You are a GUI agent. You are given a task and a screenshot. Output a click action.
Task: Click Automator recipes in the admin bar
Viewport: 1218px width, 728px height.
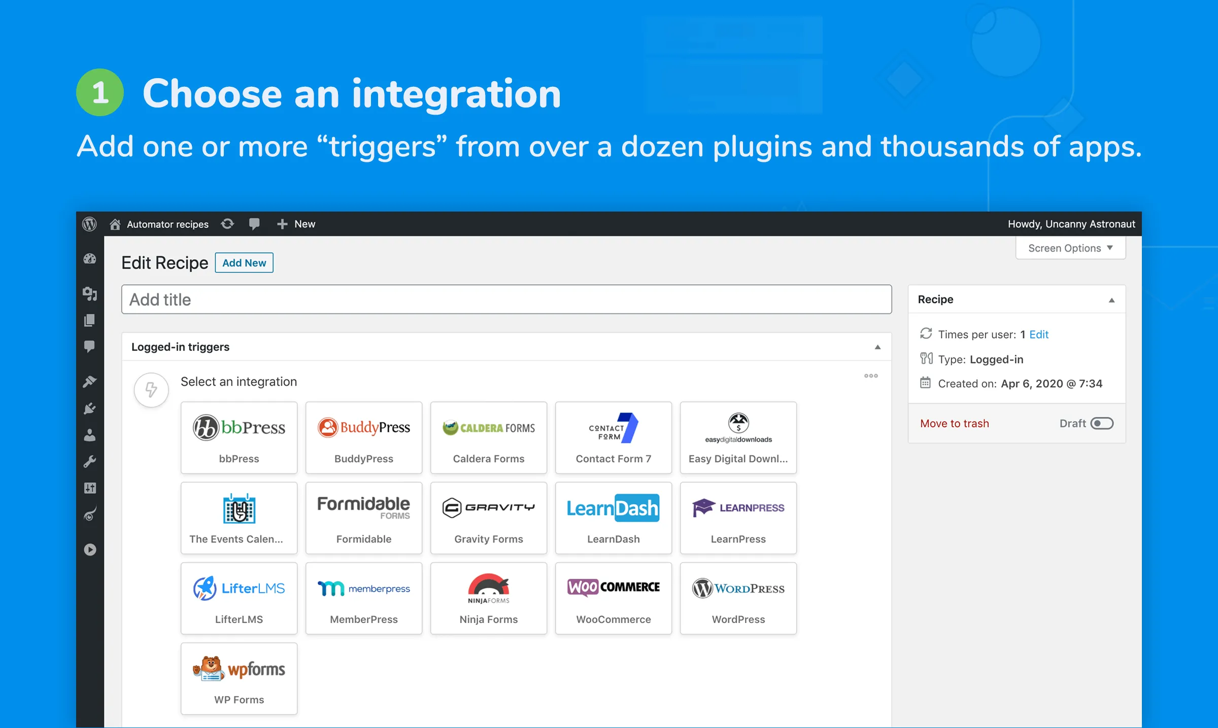tap(167, 224)
